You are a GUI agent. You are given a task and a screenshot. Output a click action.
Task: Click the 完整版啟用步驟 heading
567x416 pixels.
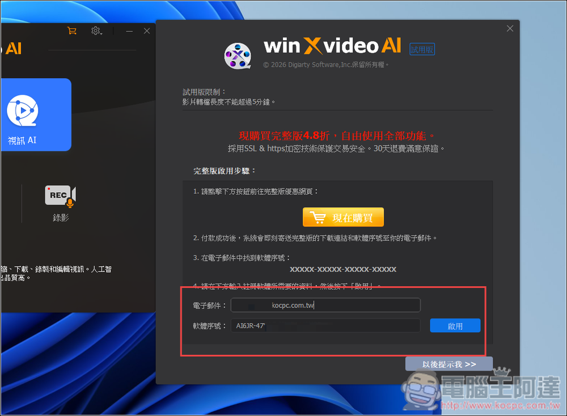click(224, 171)
